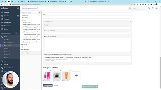Click browser back arrow
This screenshot has height=90, width=161.
[x=2, y=4]
